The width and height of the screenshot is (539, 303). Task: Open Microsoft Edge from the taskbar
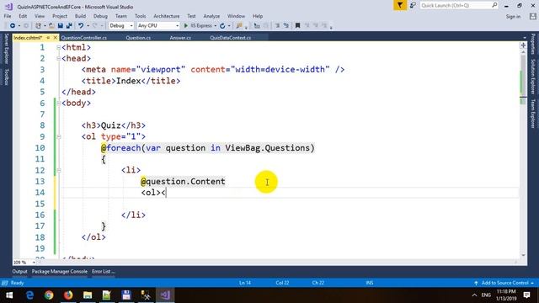[x=30, y=295]
